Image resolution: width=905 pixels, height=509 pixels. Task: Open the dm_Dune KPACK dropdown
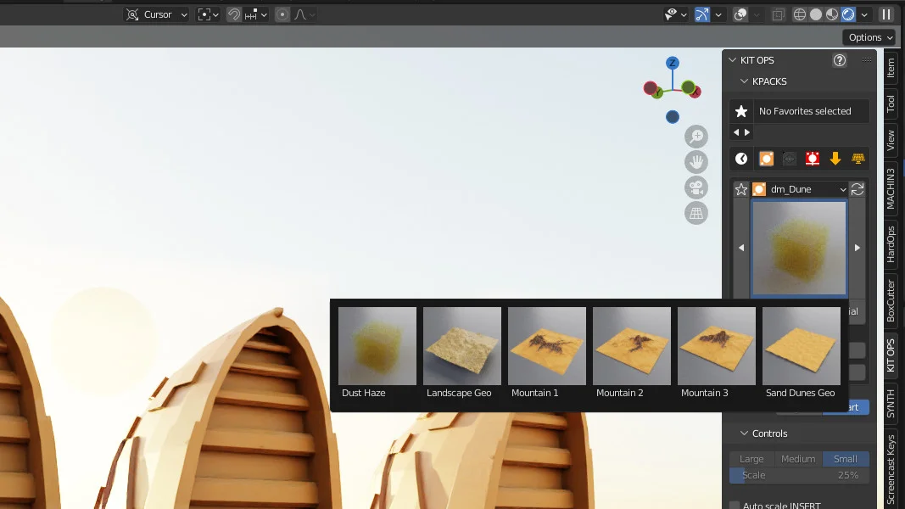(802, 188)
